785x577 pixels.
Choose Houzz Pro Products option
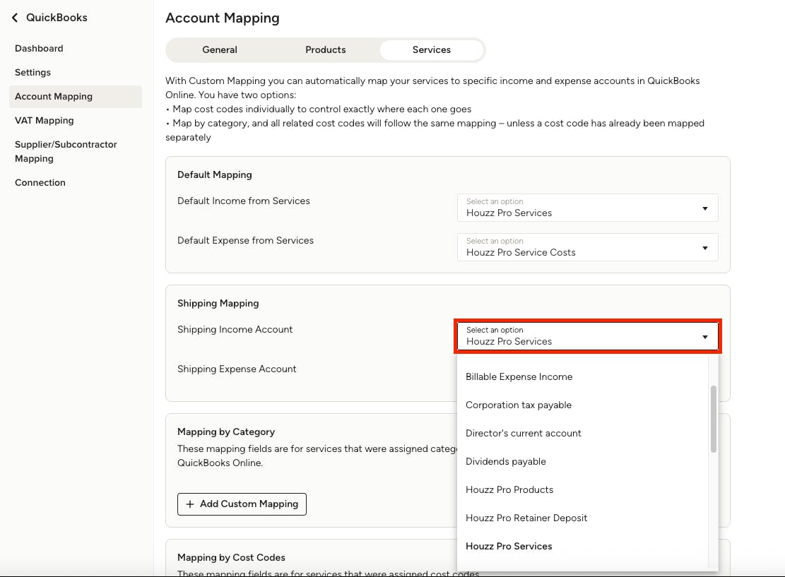(583, 490)
